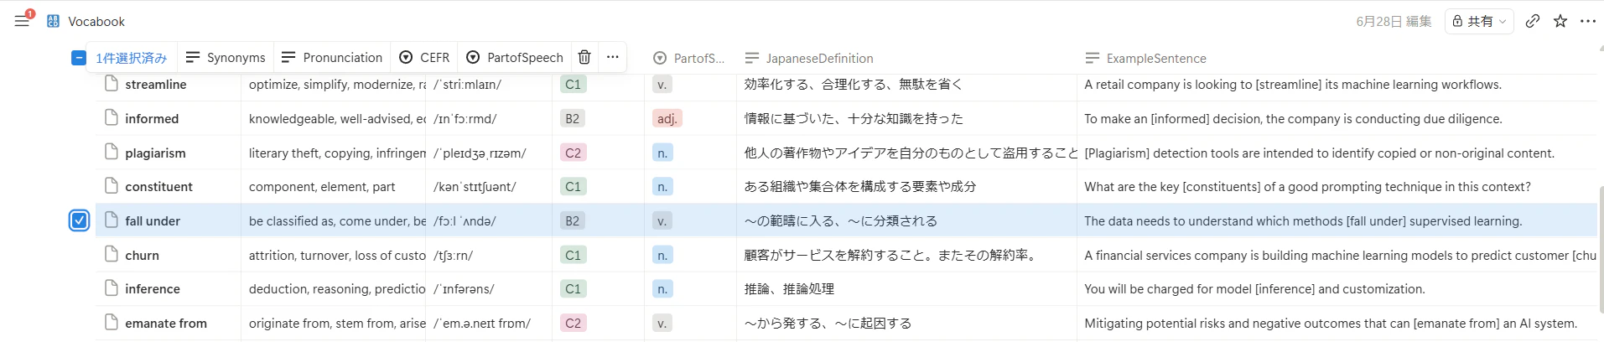Open the page options menu at top right
Viewport: 1604px width, 342px height.
tap(1587, 21)
